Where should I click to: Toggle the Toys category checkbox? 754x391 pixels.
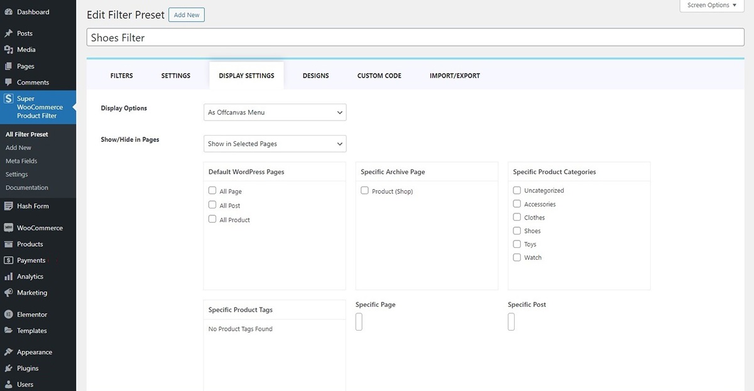(517, 244)
